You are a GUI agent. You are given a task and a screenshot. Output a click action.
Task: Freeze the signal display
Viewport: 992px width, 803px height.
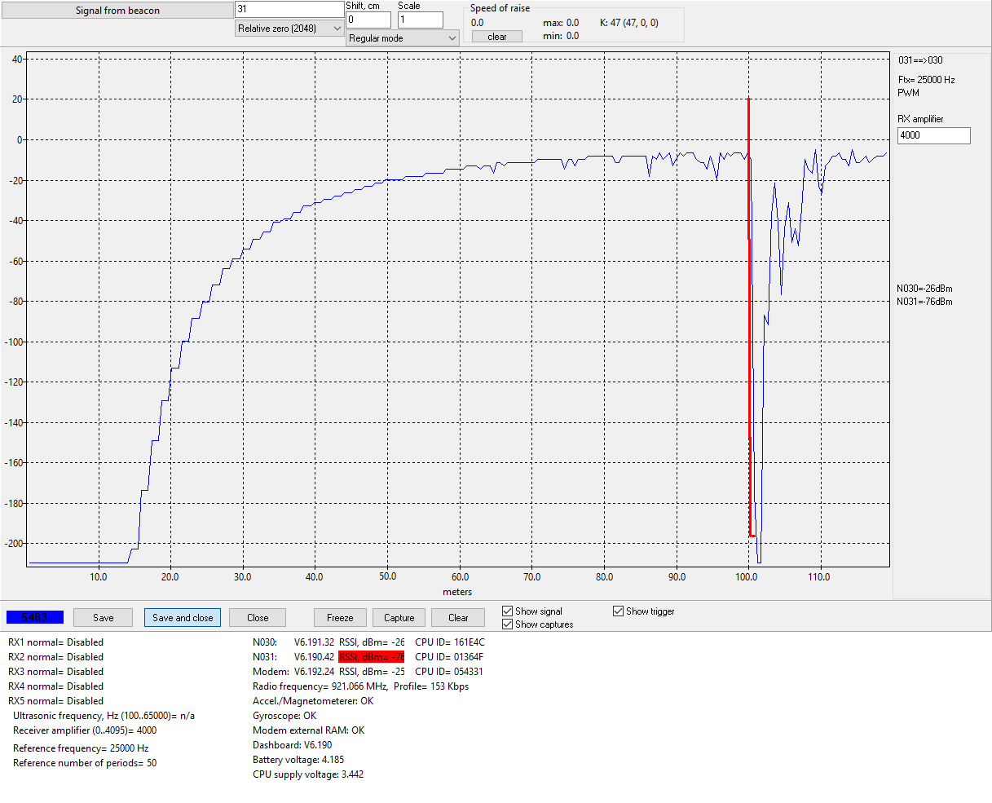(340, 617)
